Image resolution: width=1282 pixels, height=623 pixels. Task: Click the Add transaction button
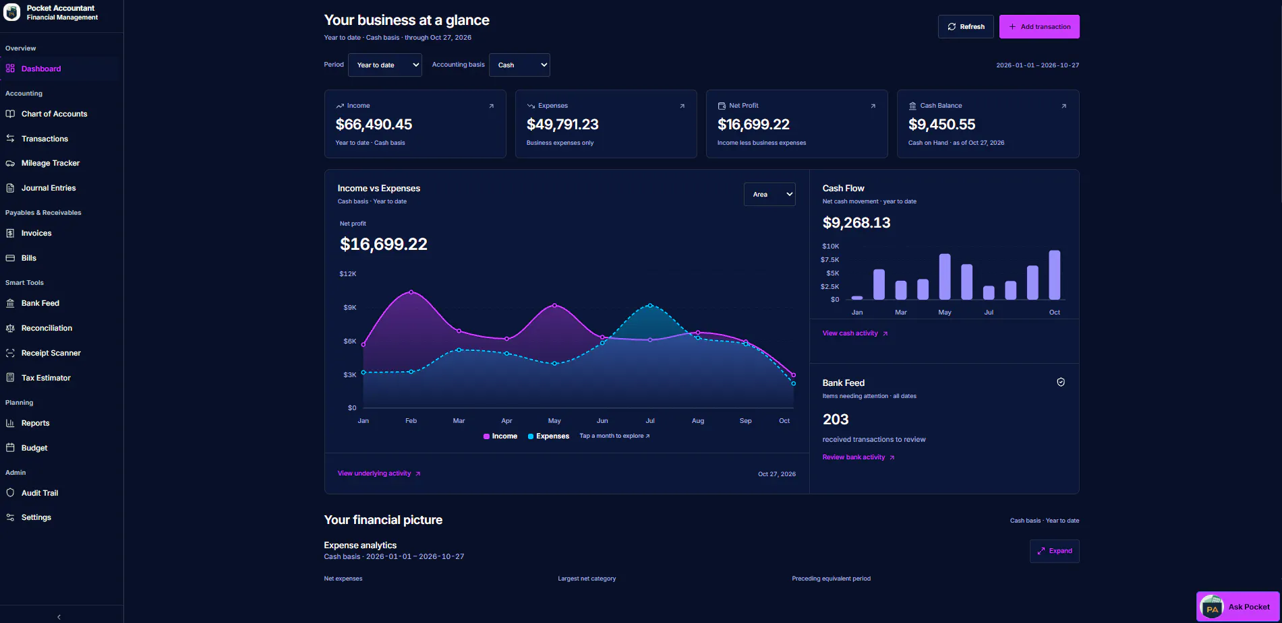(x=1039, y=26)
